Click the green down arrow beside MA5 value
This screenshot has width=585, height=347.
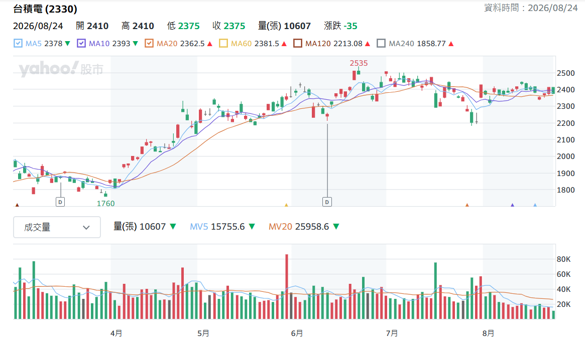tap(67, 44)
